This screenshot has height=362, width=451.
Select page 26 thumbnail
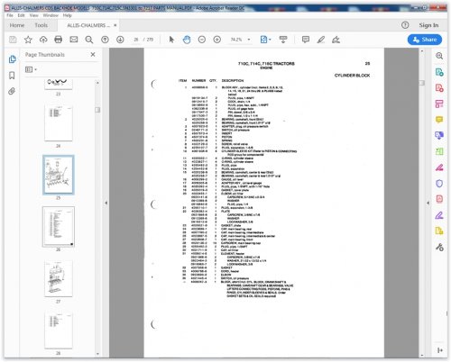click(x=59, y=227)
